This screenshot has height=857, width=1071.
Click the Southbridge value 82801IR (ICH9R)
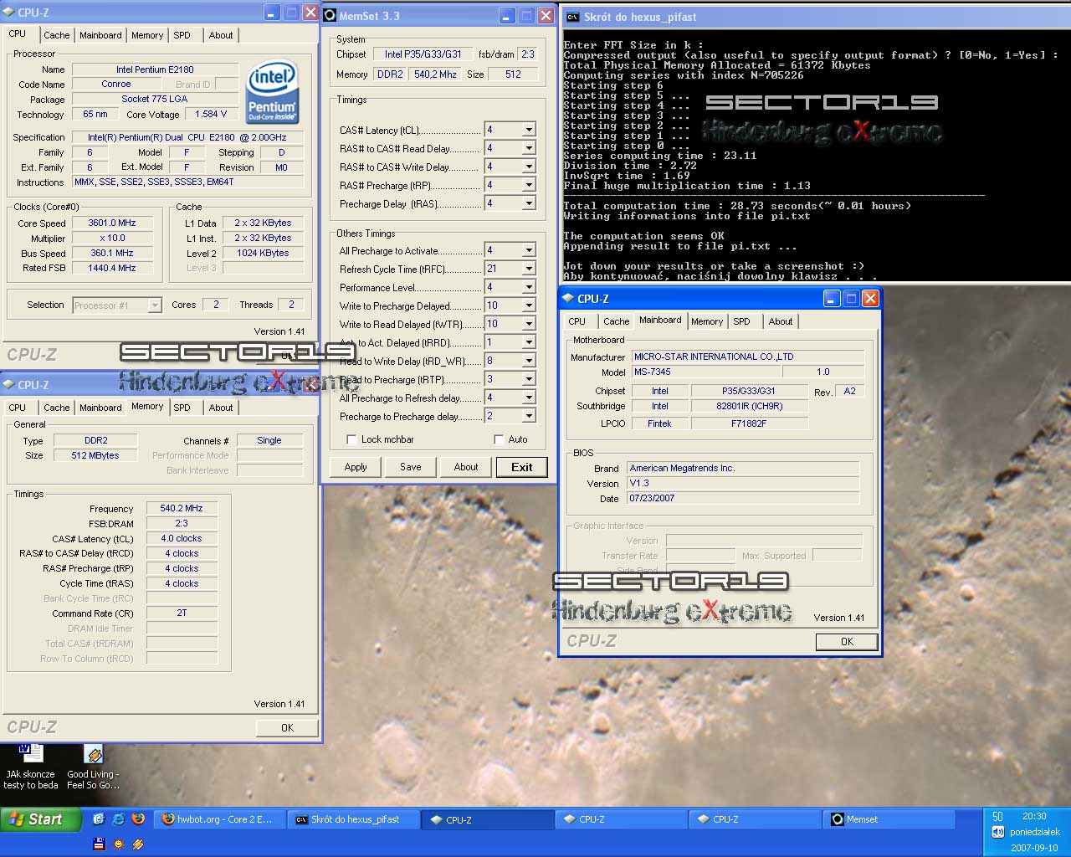coord(750,407)
